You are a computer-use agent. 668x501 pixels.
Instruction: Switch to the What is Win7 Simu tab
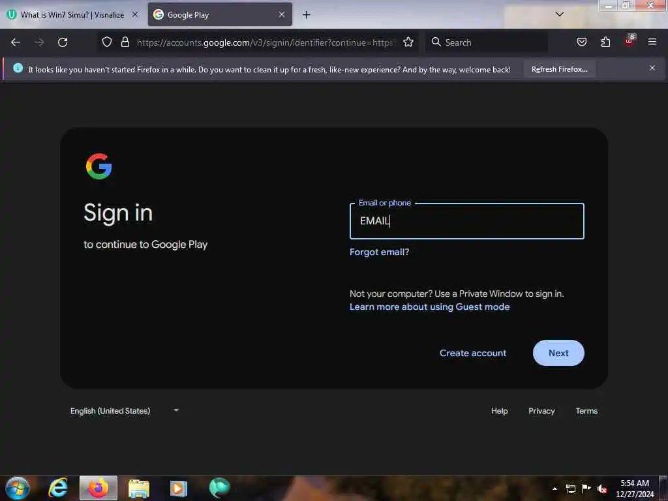pos(72,15)
